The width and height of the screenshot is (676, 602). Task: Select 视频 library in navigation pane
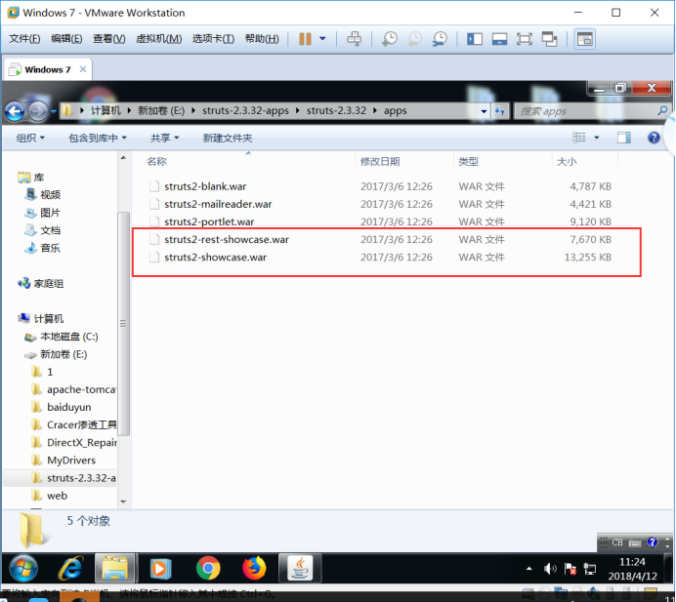pyautogui.click(x=43, y=194)
